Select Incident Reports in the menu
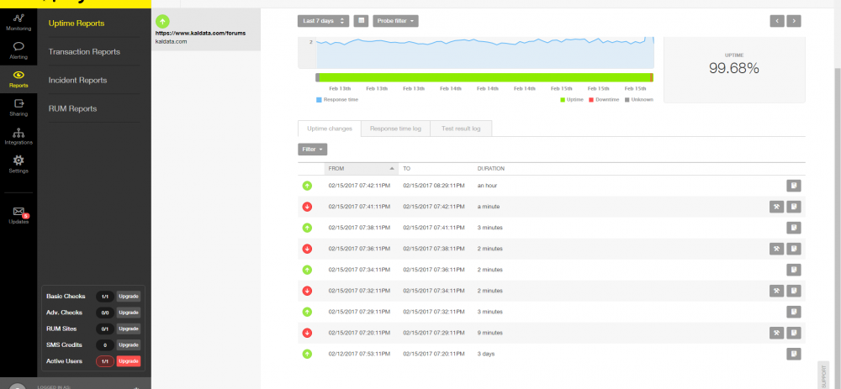The height and width of the screenshot is (389, 841). [77, 81]
